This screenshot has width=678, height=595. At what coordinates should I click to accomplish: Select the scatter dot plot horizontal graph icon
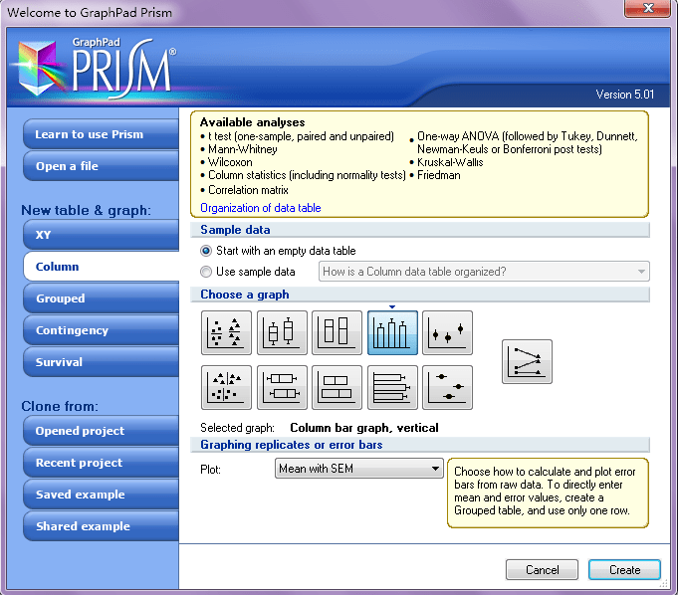point(226,388)
